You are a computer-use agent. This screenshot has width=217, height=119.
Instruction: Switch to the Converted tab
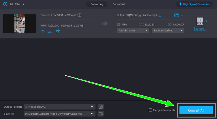119,4
